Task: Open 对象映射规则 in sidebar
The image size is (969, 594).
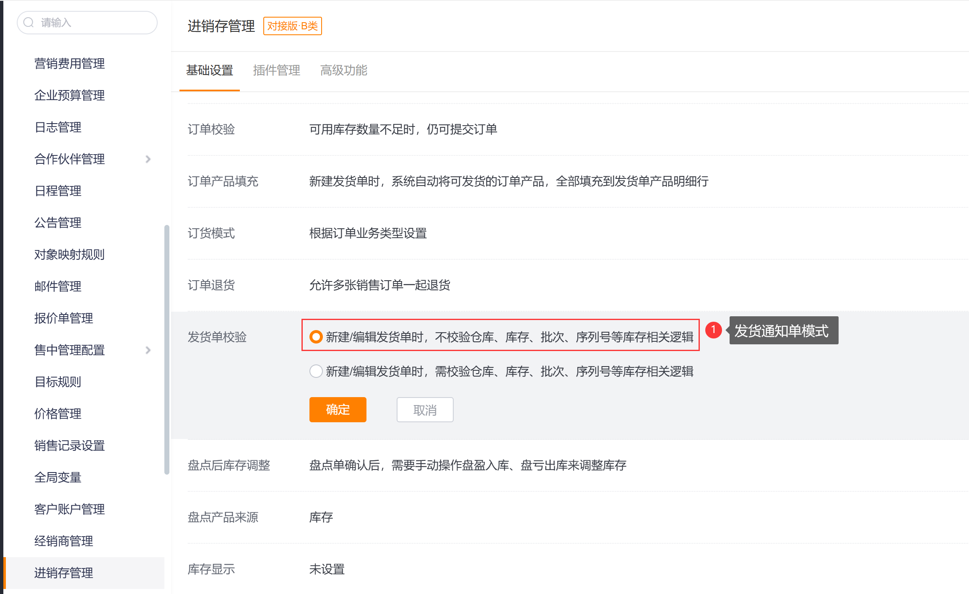Action: pos(70,255)
